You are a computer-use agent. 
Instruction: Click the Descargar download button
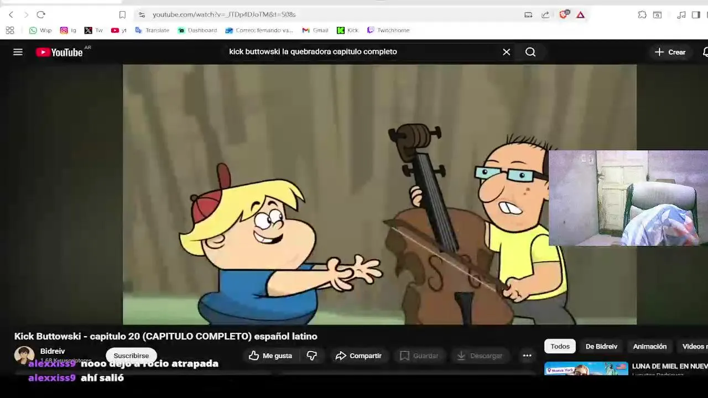[480, 355]
